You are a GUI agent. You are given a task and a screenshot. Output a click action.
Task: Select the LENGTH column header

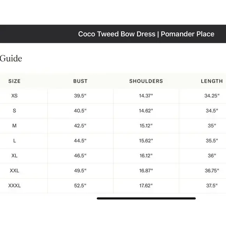pyautogui.click(x=212, y=81)
